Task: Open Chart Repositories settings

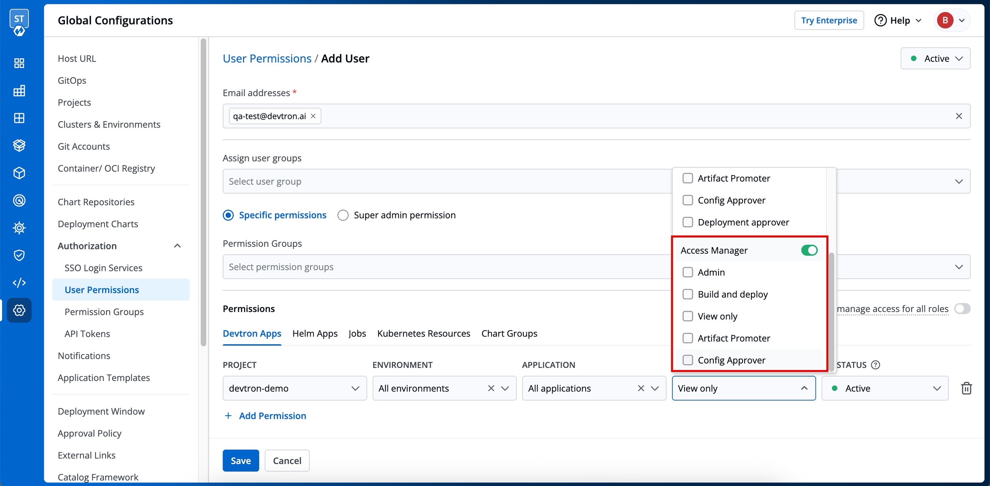Action: pyautogui.click(x=96, y=202)
